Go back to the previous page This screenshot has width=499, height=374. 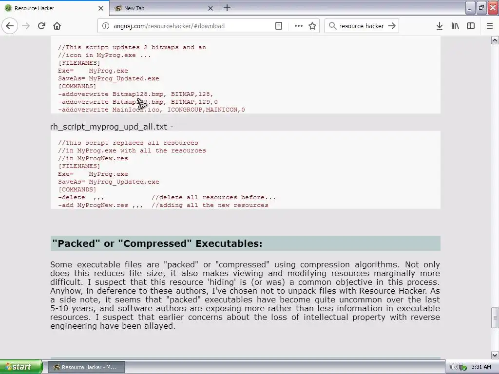pyautogui.click(x=10, y=26)
